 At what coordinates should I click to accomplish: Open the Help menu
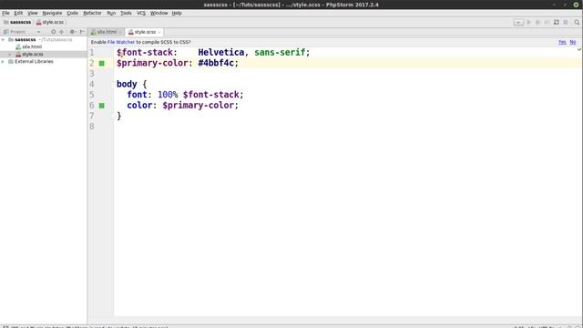177,13
